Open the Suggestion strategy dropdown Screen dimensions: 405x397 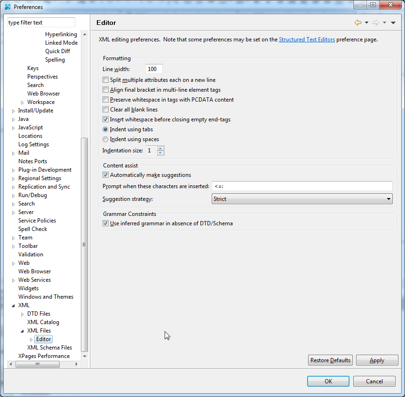pos(302,199)
